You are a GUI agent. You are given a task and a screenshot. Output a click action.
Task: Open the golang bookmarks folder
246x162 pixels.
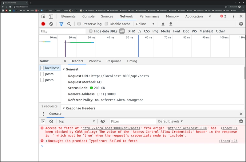coord(152,10)
